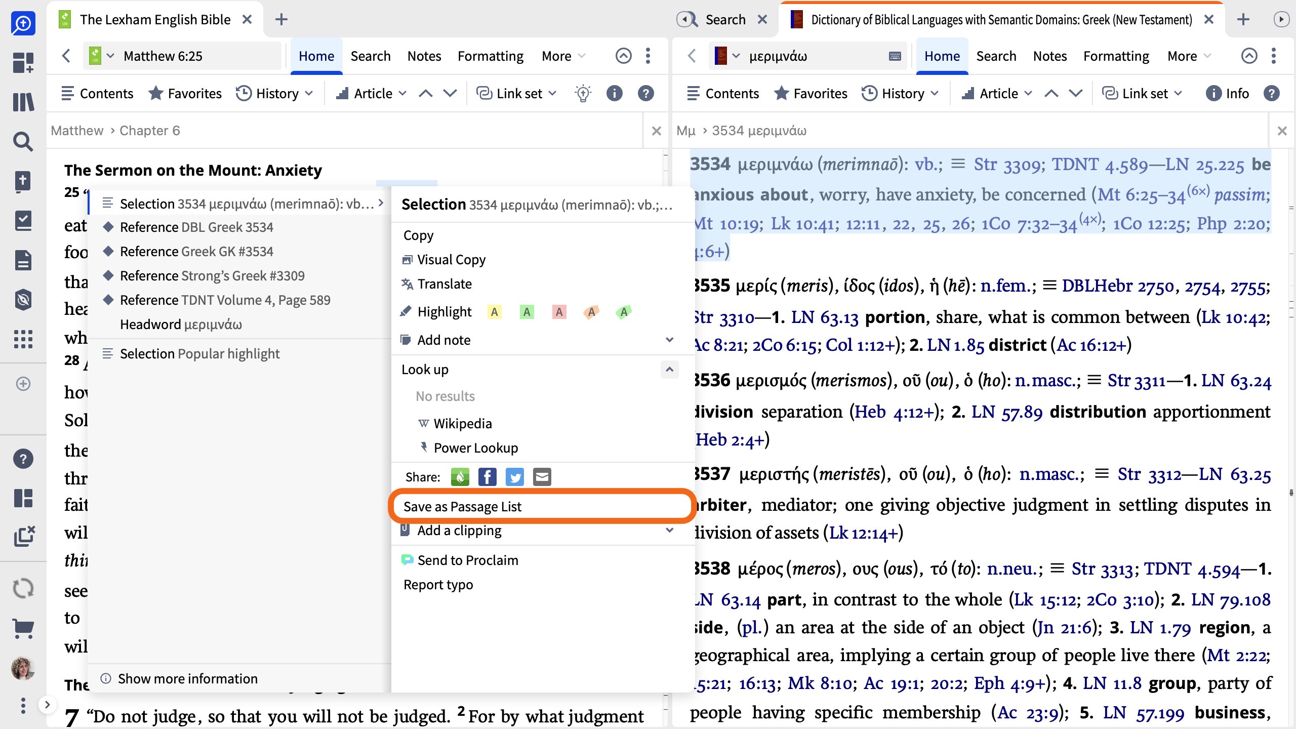Open Contents in Lexham Bible panel
This screenshot has width=1296, height=729.
click(x=97, y=93)
